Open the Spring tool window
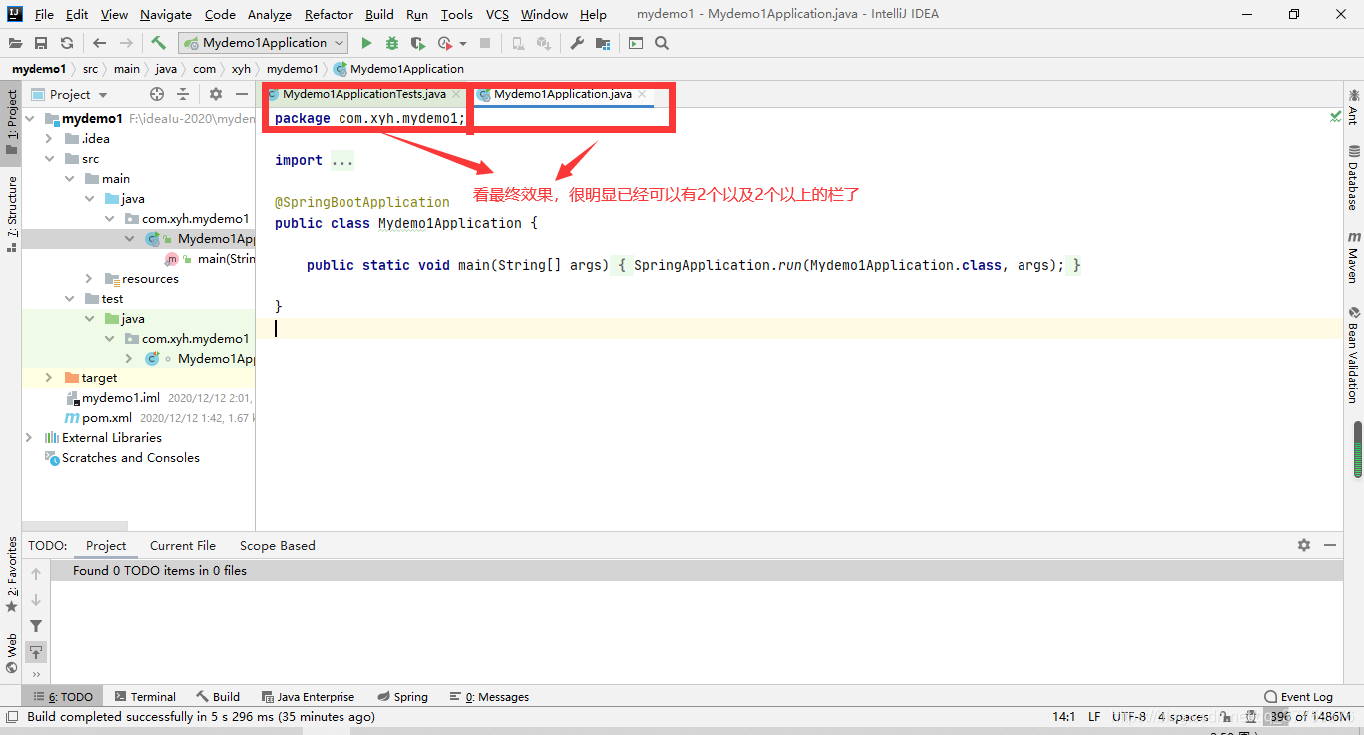1364x735 pixels. (x=403, y=697)
